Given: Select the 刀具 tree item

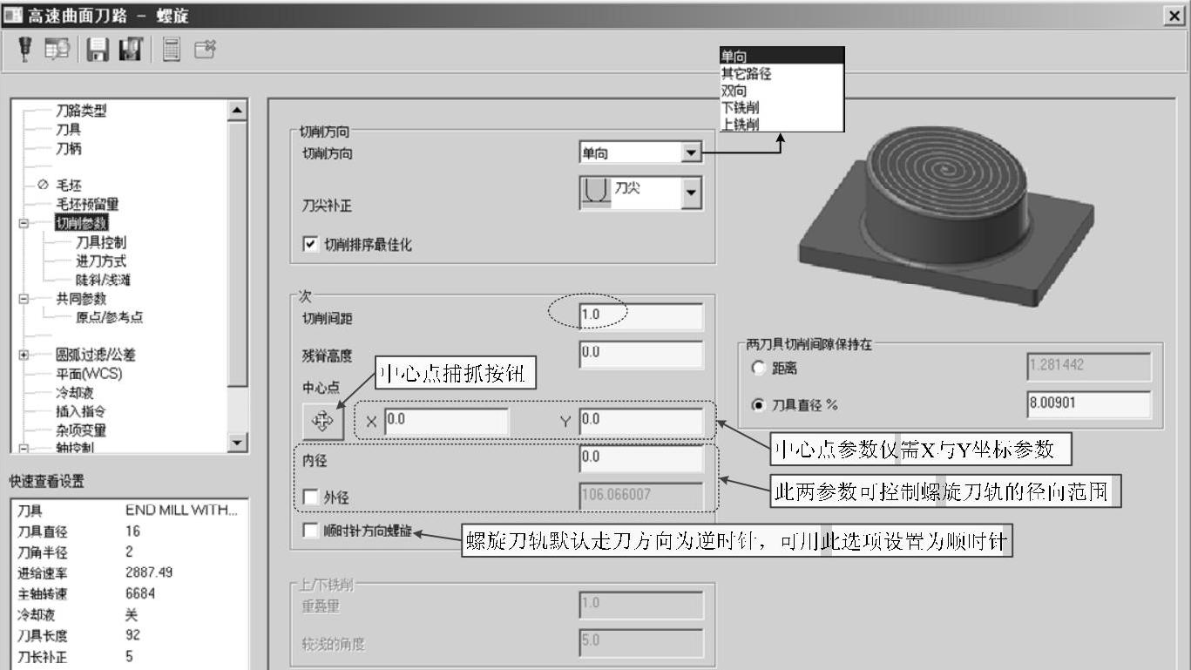Looking at the screenshot, I should [69, 129].
